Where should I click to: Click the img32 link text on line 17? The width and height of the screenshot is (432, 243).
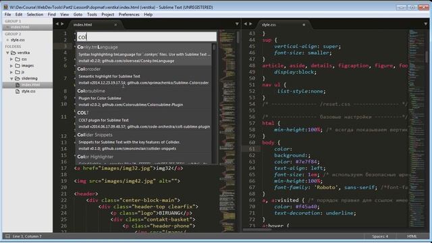[x=163, y=168]
